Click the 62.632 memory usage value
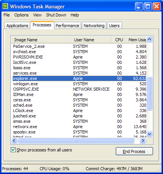163x174 pixels. coord(140,78)
